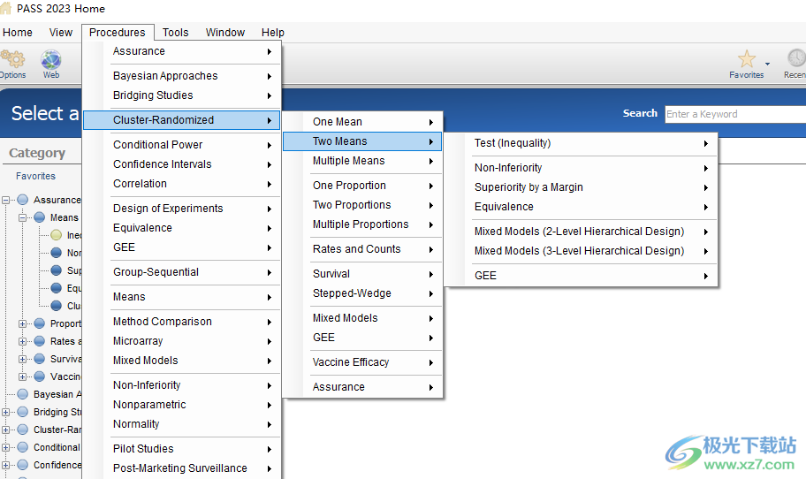
Task: Expand the Proportions tree node
Action: (23, 323)
